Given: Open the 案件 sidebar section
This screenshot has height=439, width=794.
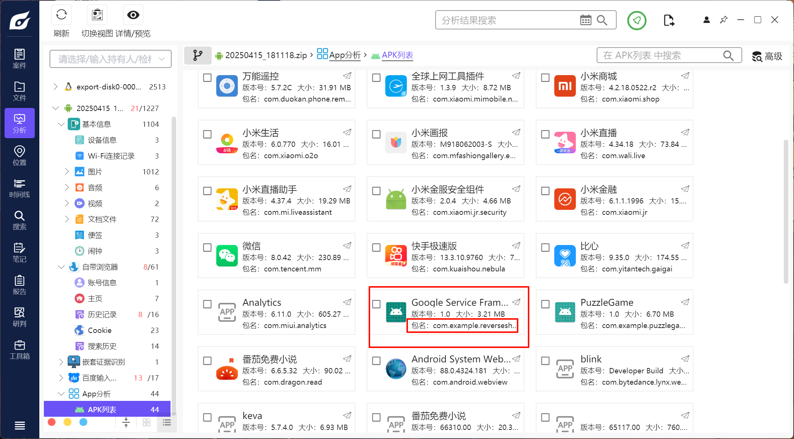Looking at the screenshot, I should (x=20, y=59).
